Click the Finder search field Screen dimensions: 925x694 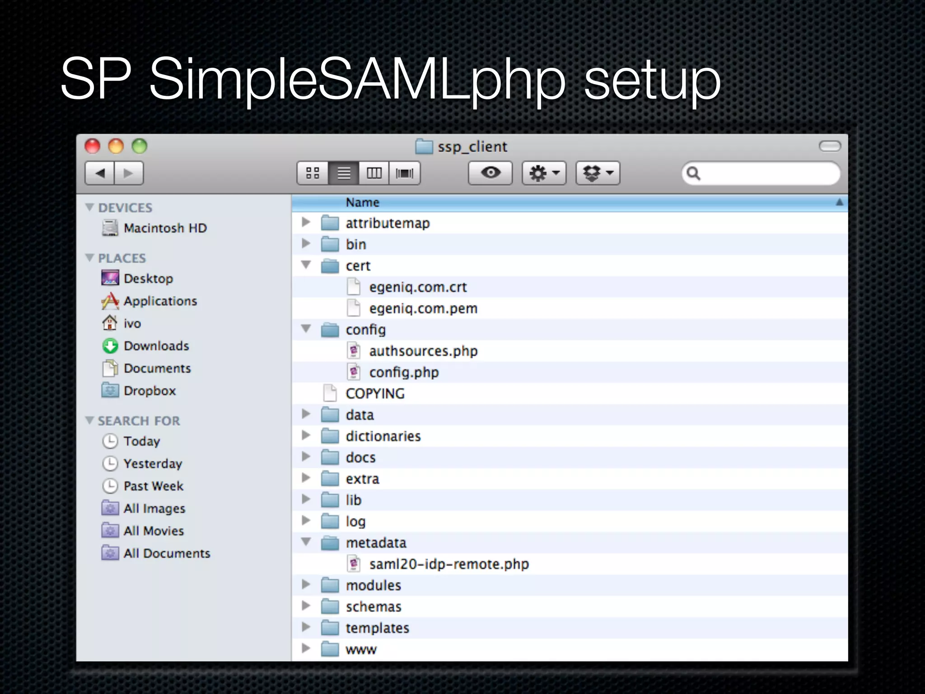[x=768, y=173]
